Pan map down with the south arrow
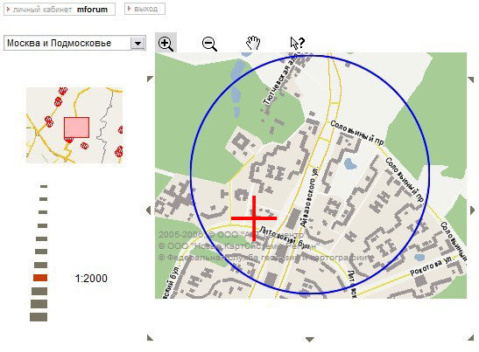Image resolution: width=479 pixels, height=352 pixels. (x=310, y=339)
